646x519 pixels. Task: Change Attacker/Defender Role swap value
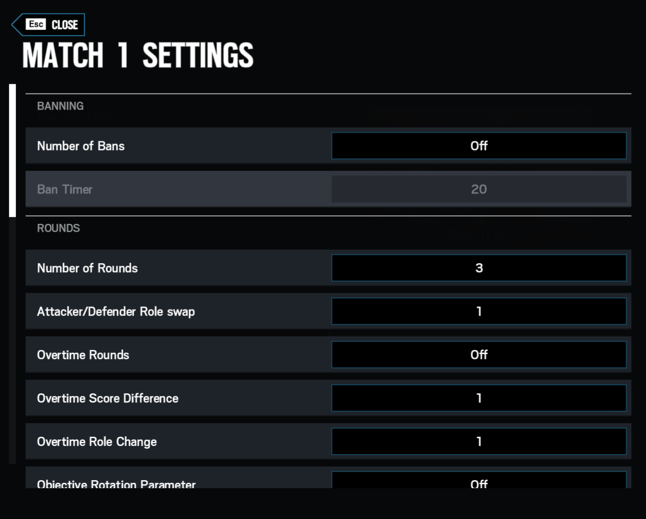pyautogui.click(x=478, y=312)
